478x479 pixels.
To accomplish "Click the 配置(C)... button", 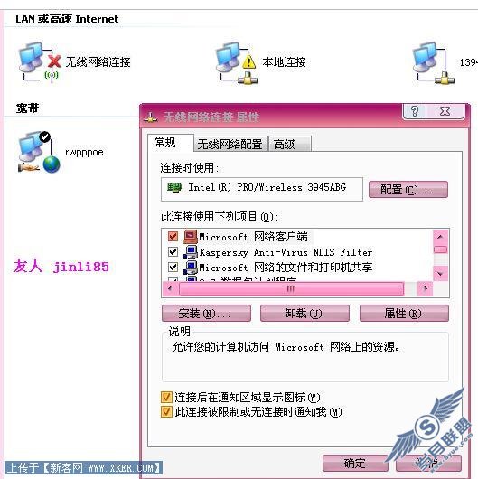I will coord(408,190).
